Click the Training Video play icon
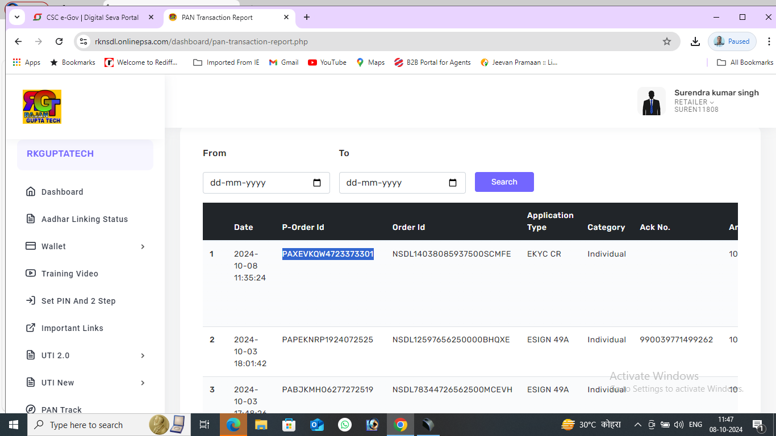 pos(31,274)
